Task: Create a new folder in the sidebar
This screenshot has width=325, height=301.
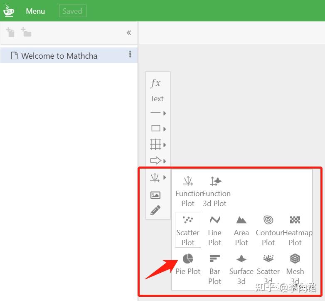Action: 26,32
